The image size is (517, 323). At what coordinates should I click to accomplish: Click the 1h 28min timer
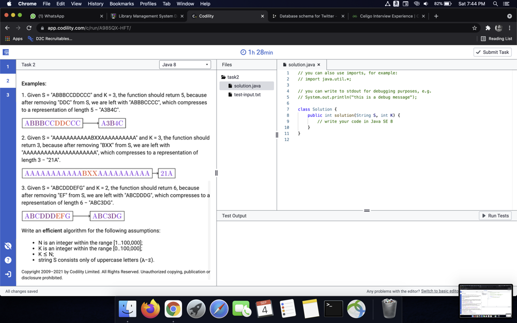pos(256,52)
